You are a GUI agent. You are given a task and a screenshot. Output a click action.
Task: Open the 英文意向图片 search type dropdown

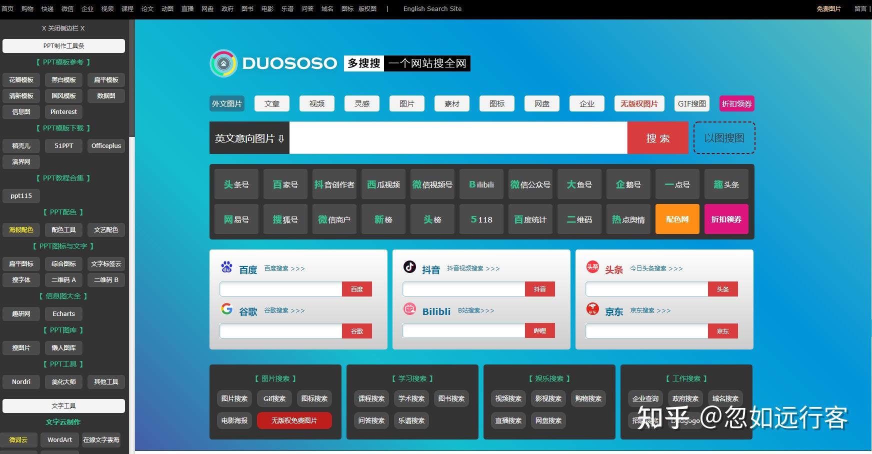click(x=249, y=138)
